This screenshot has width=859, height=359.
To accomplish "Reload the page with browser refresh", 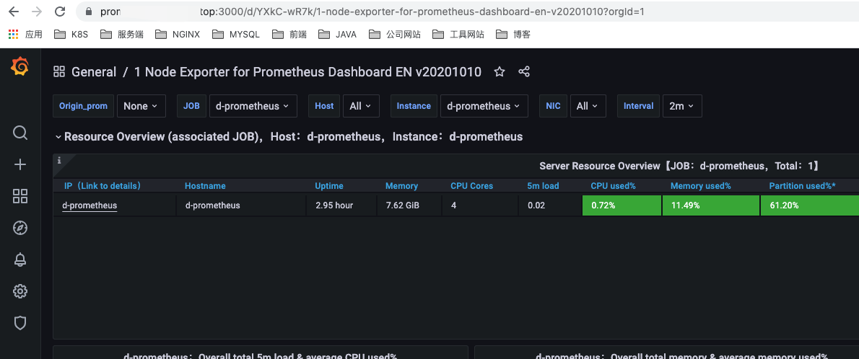I will (60, 12).
